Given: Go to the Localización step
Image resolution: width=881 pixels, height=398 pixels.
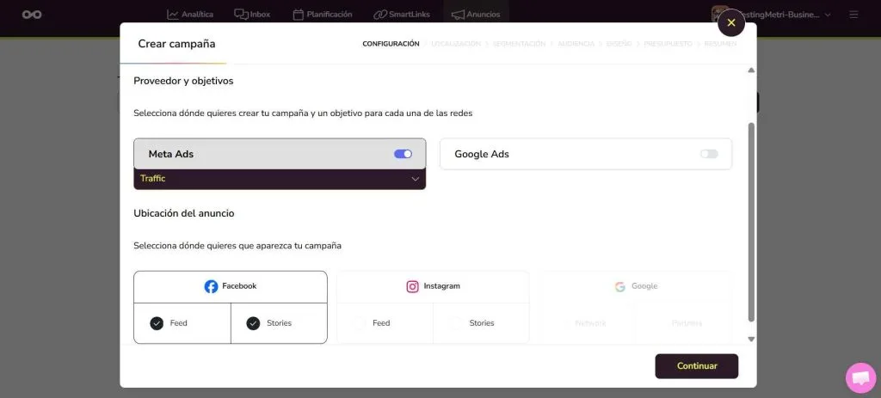Looking at the screenshot, I should 456,44.
